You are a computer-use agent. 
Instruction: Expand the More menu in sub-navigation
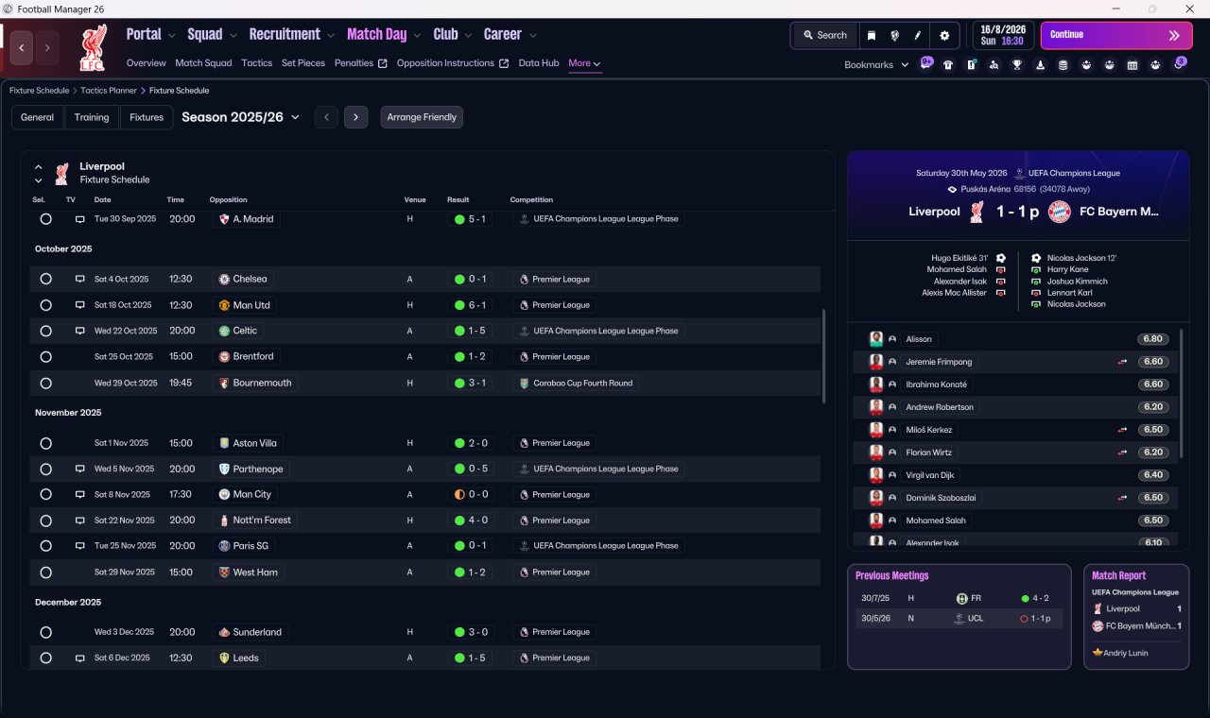click(584, 63)
